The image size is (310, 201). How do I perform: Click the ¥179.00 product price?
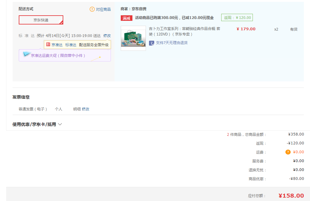(246, 29)
